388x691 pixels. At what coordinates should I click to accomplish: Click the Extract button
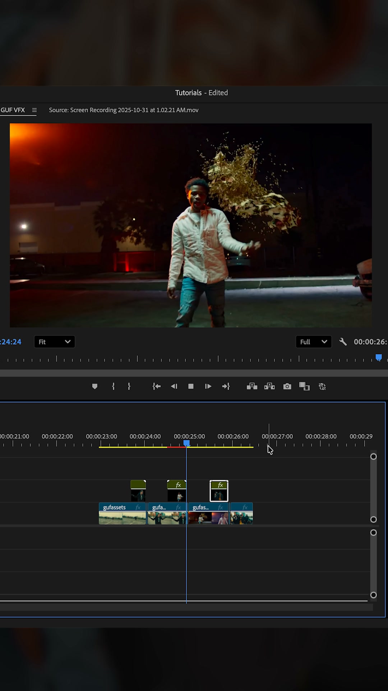click(x=269, y=386)
